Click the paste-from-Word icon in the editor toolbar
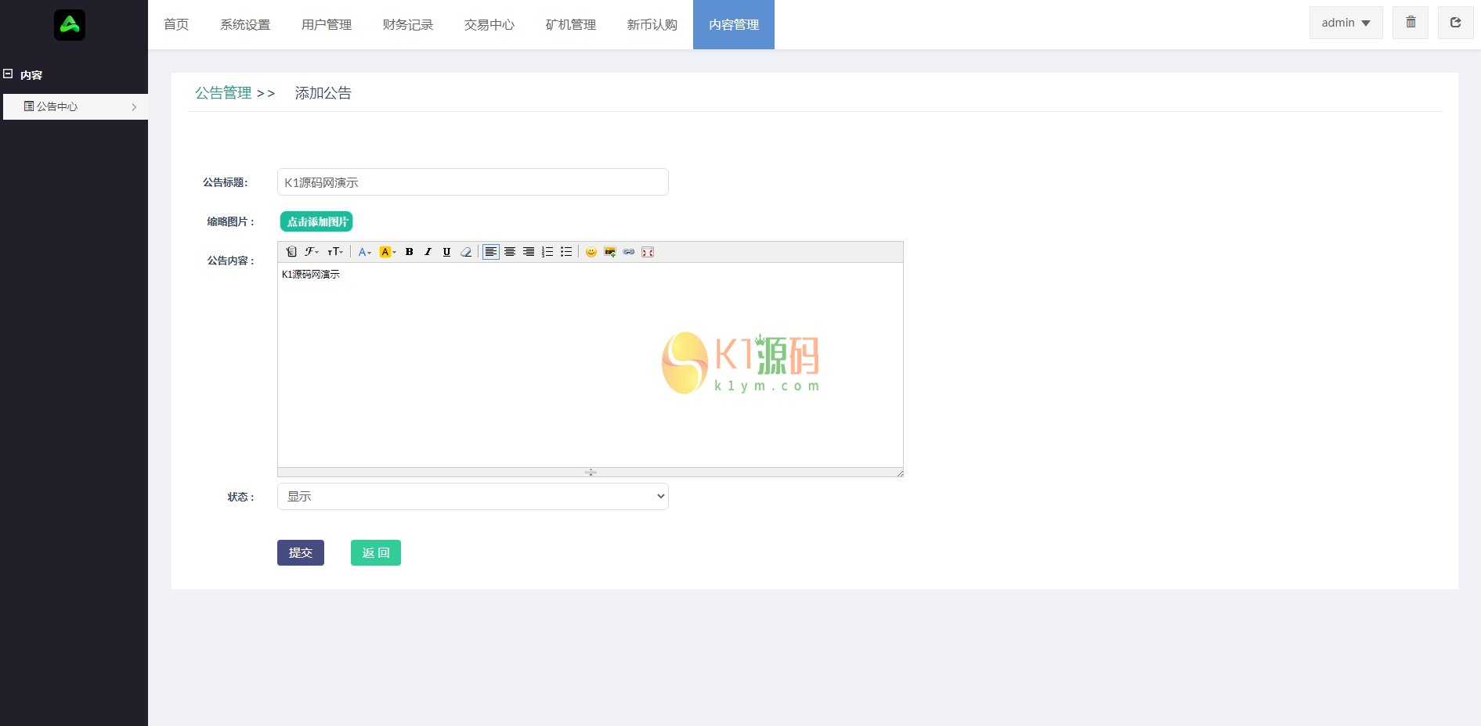 pos(291,252)
